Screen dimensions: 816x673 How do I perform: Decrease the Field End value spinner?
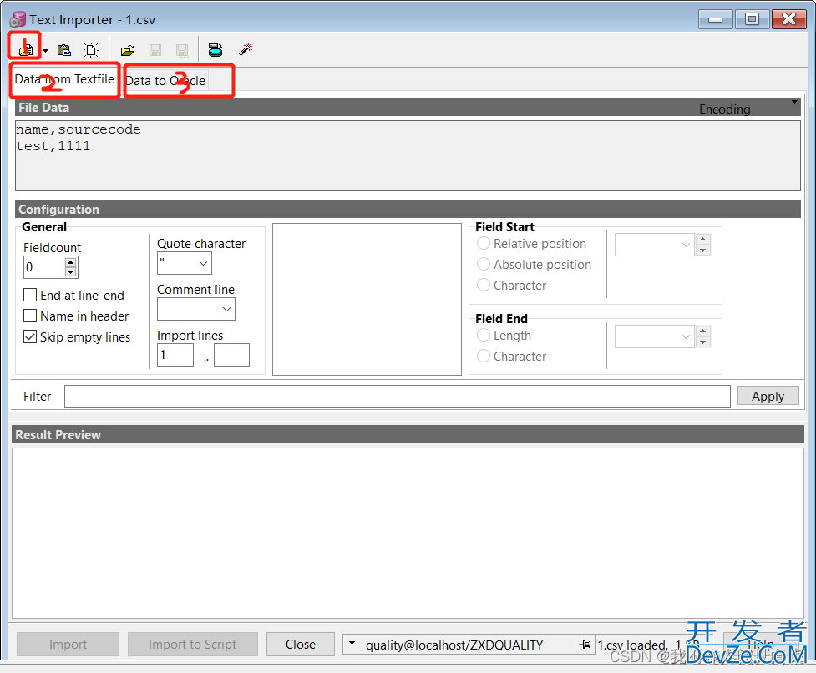pyautogui.click(x=703, y=342)
